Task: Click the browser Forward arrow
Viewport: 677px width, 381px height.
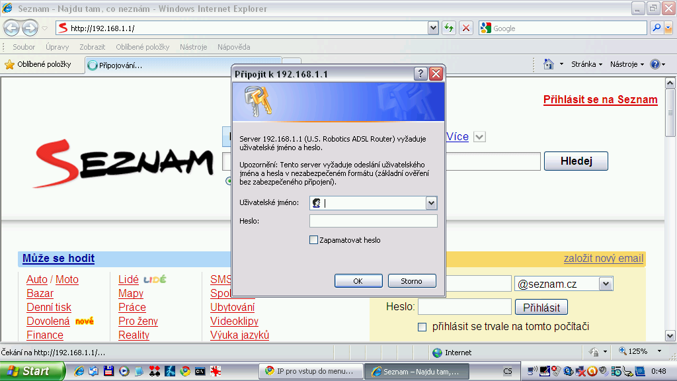Action: click(30, 28)
